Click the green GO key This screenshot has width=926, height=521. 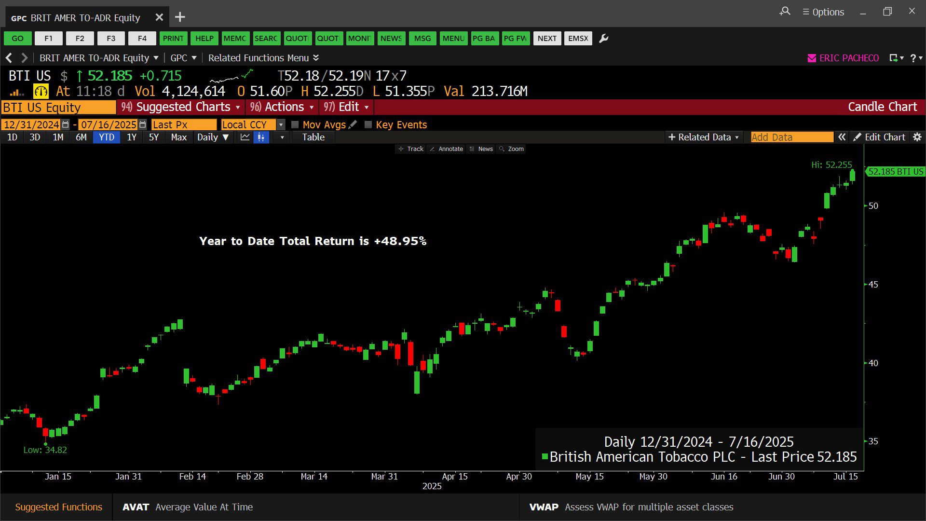tap(18, 39)
